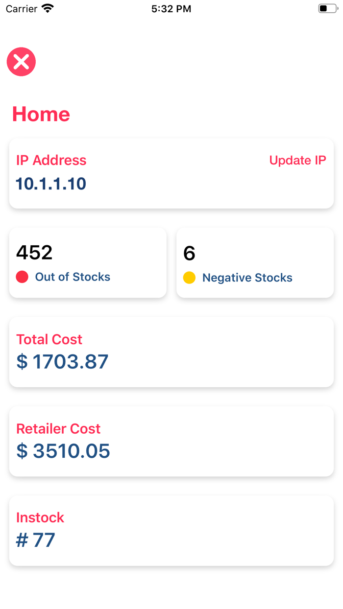Viewport: 343px width, 609px height.
Task: Select the Retailer Cost card
Action: [x=171, y=441]
